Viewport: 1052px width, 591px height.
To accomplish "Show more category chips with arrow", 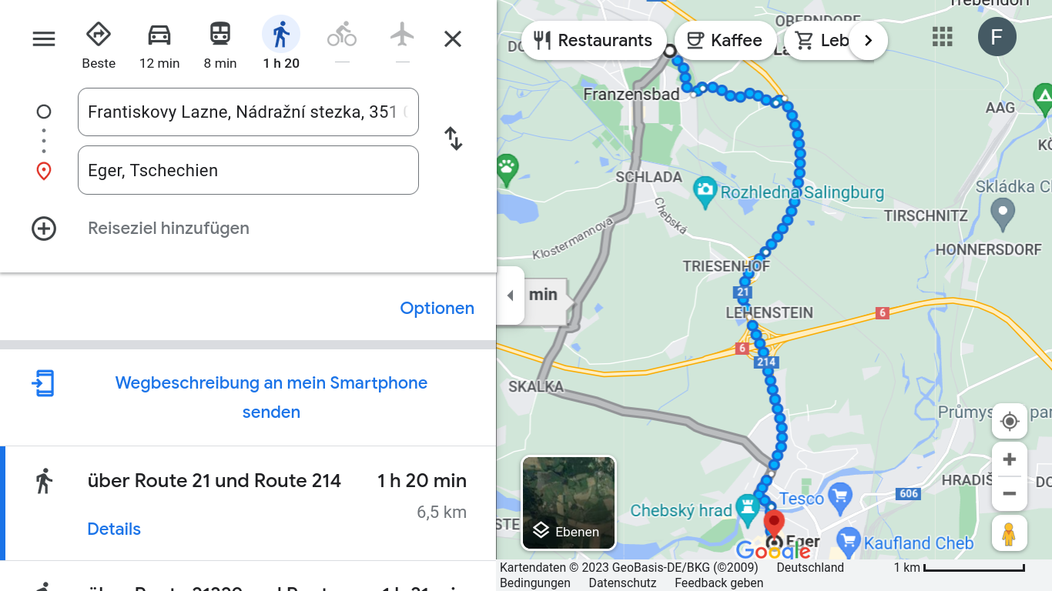I will click(x=868, y=40).
